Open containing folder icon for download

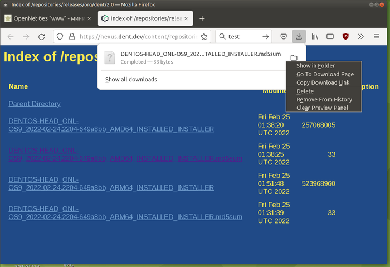(x=294, y=58)
